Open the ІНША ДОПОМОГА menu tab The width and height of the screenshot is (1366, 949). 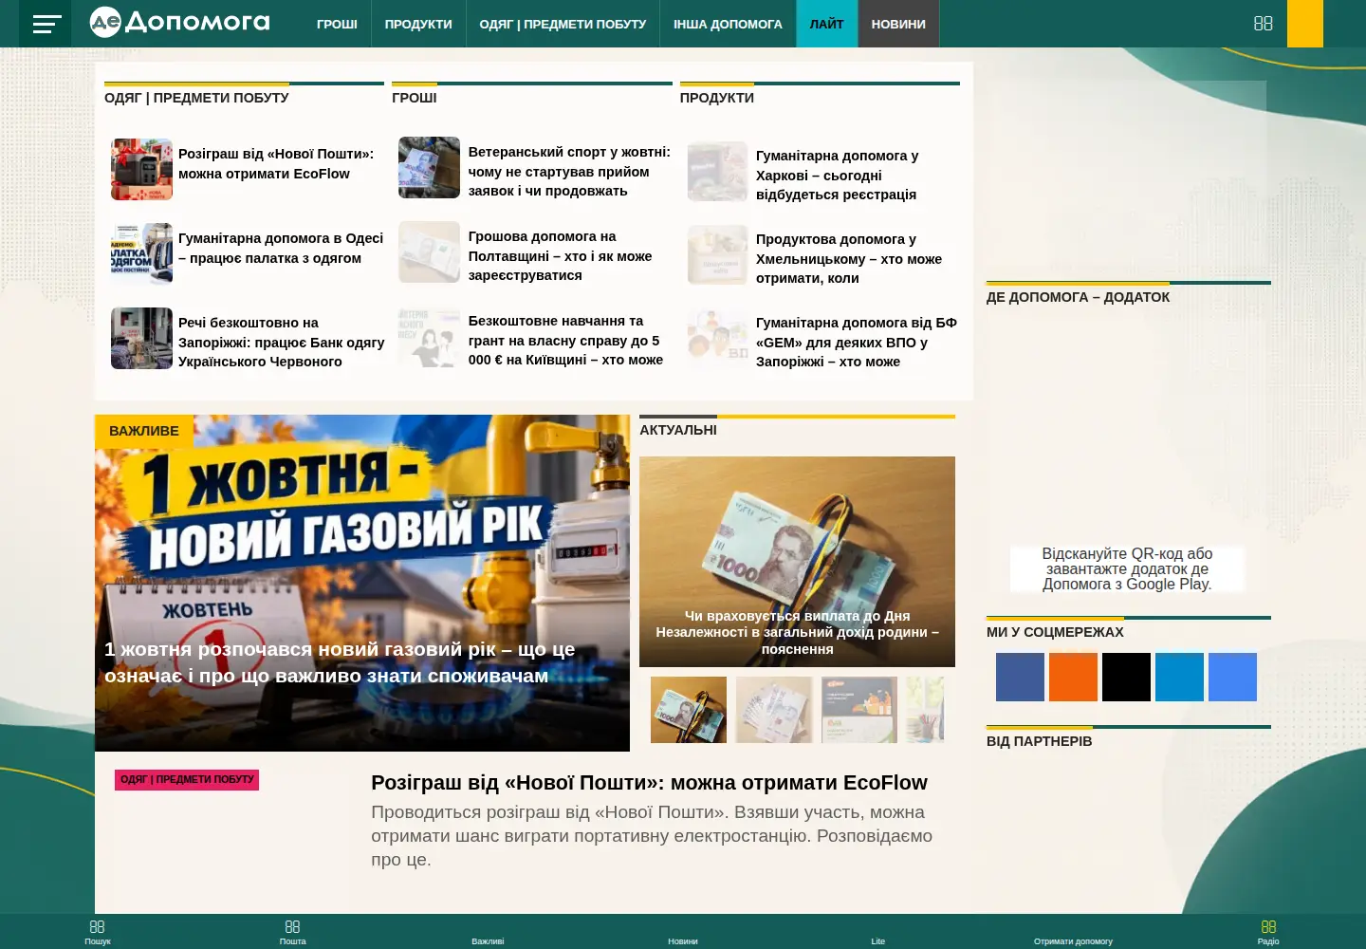(728, 24)
